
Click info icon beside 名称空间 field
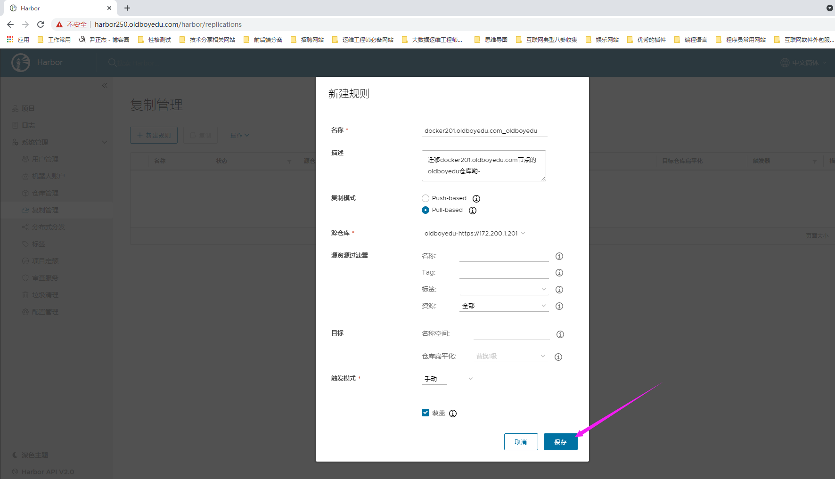[x=560, y=334]
